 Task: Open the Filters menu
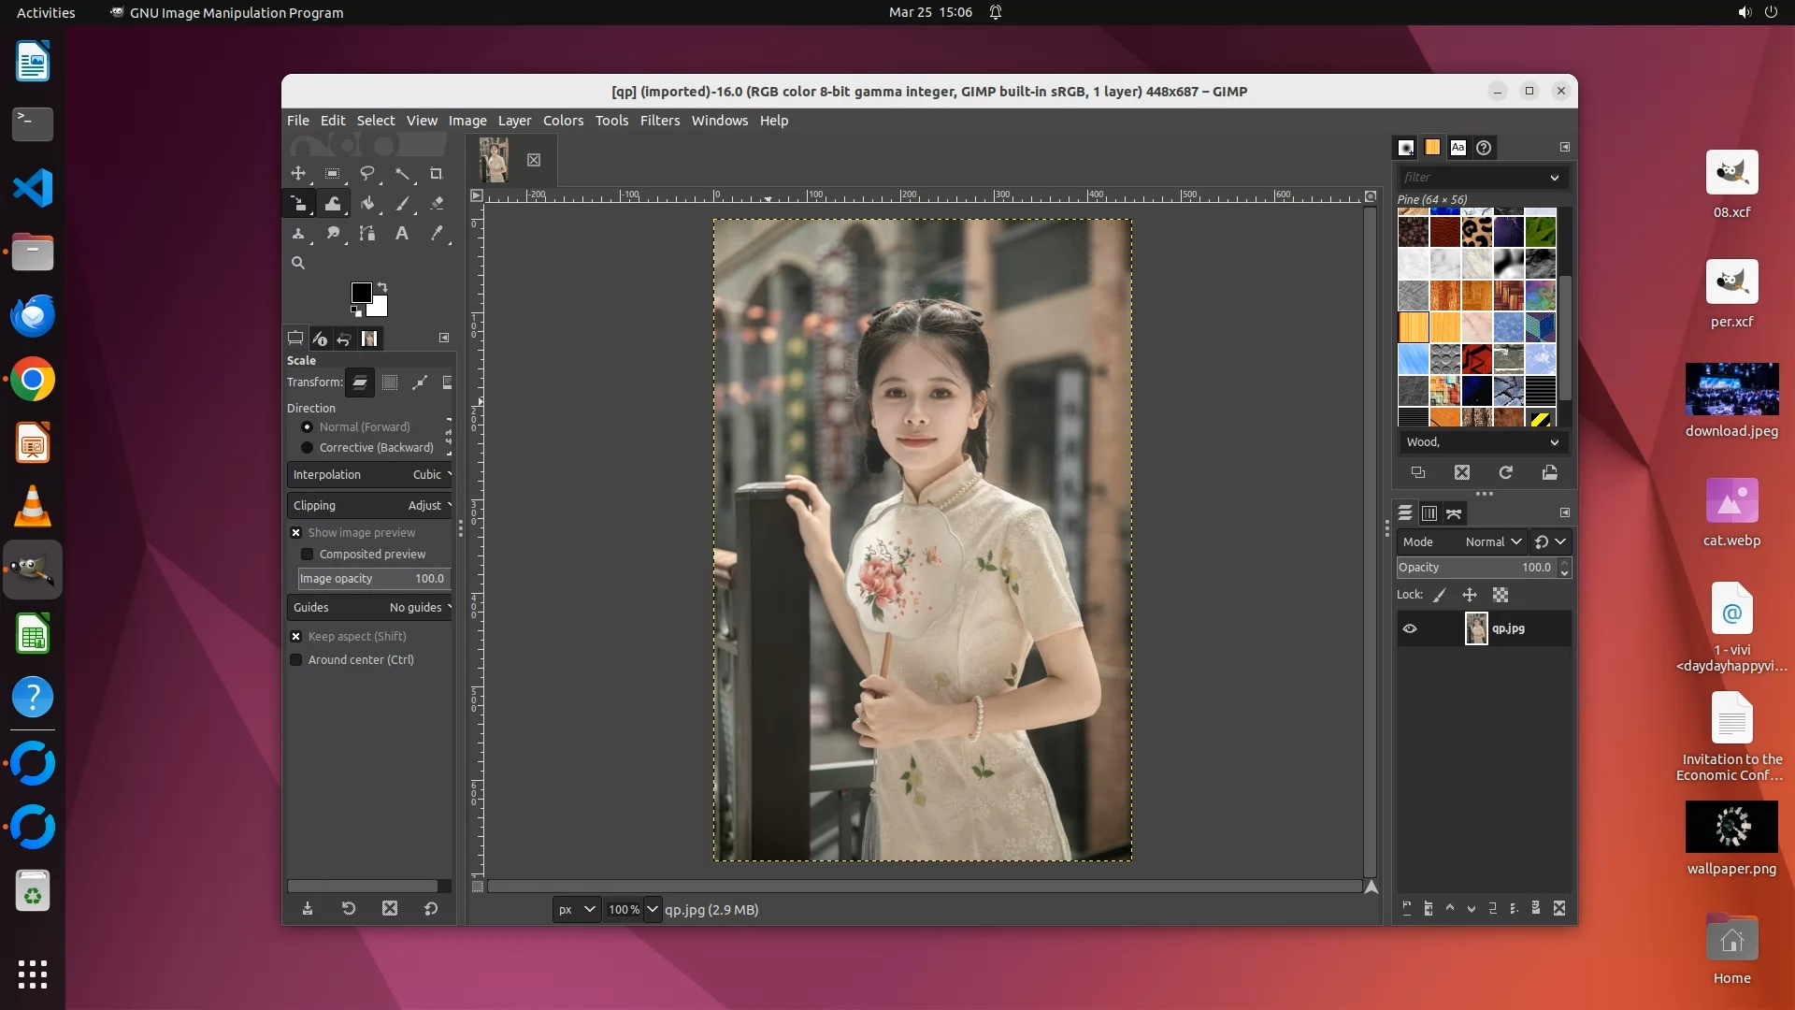tap(659, 121)
